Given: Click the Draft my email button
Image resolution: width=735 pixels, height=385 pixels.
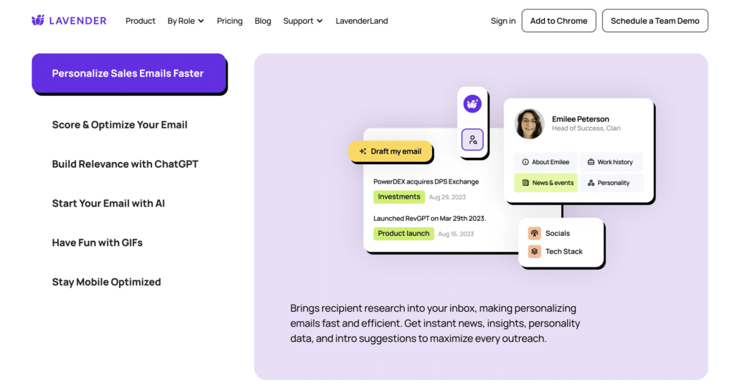Looking at the screenshot, I should point(390,151).
